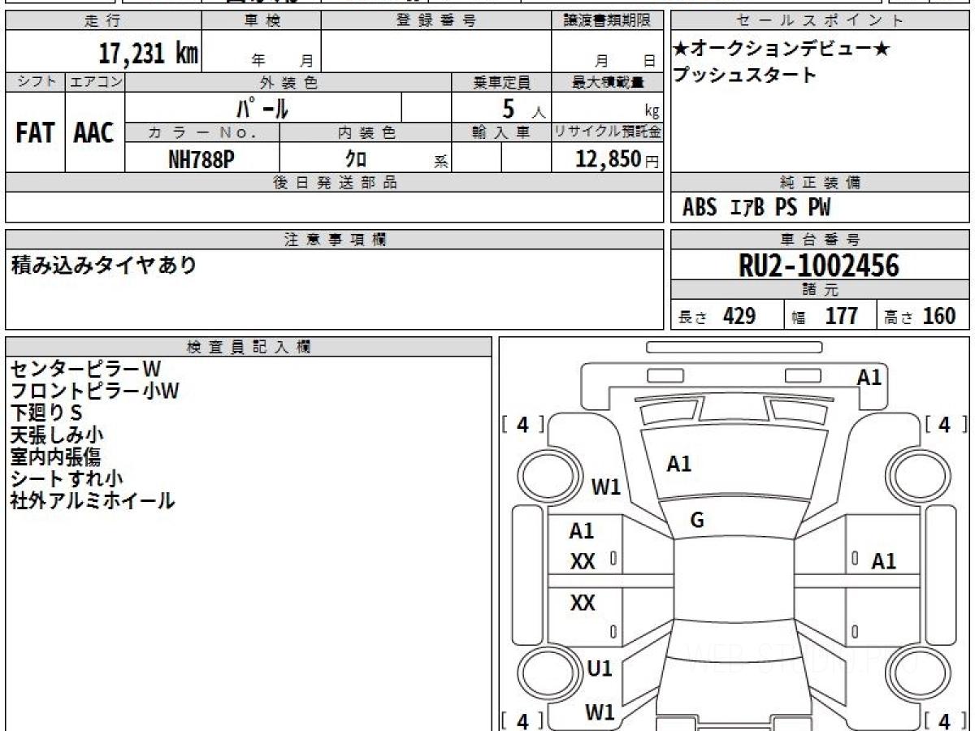Screen dimensions: 975x731
Task: Click the リサイクル預託金 header
Action: [608, 132]
